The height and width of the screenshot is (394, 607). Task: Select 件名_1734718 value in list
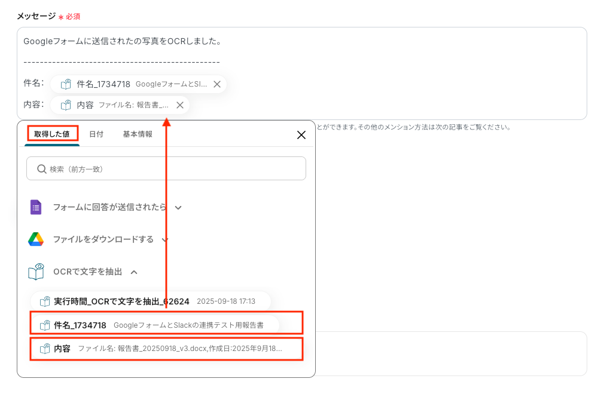(155, 325)
